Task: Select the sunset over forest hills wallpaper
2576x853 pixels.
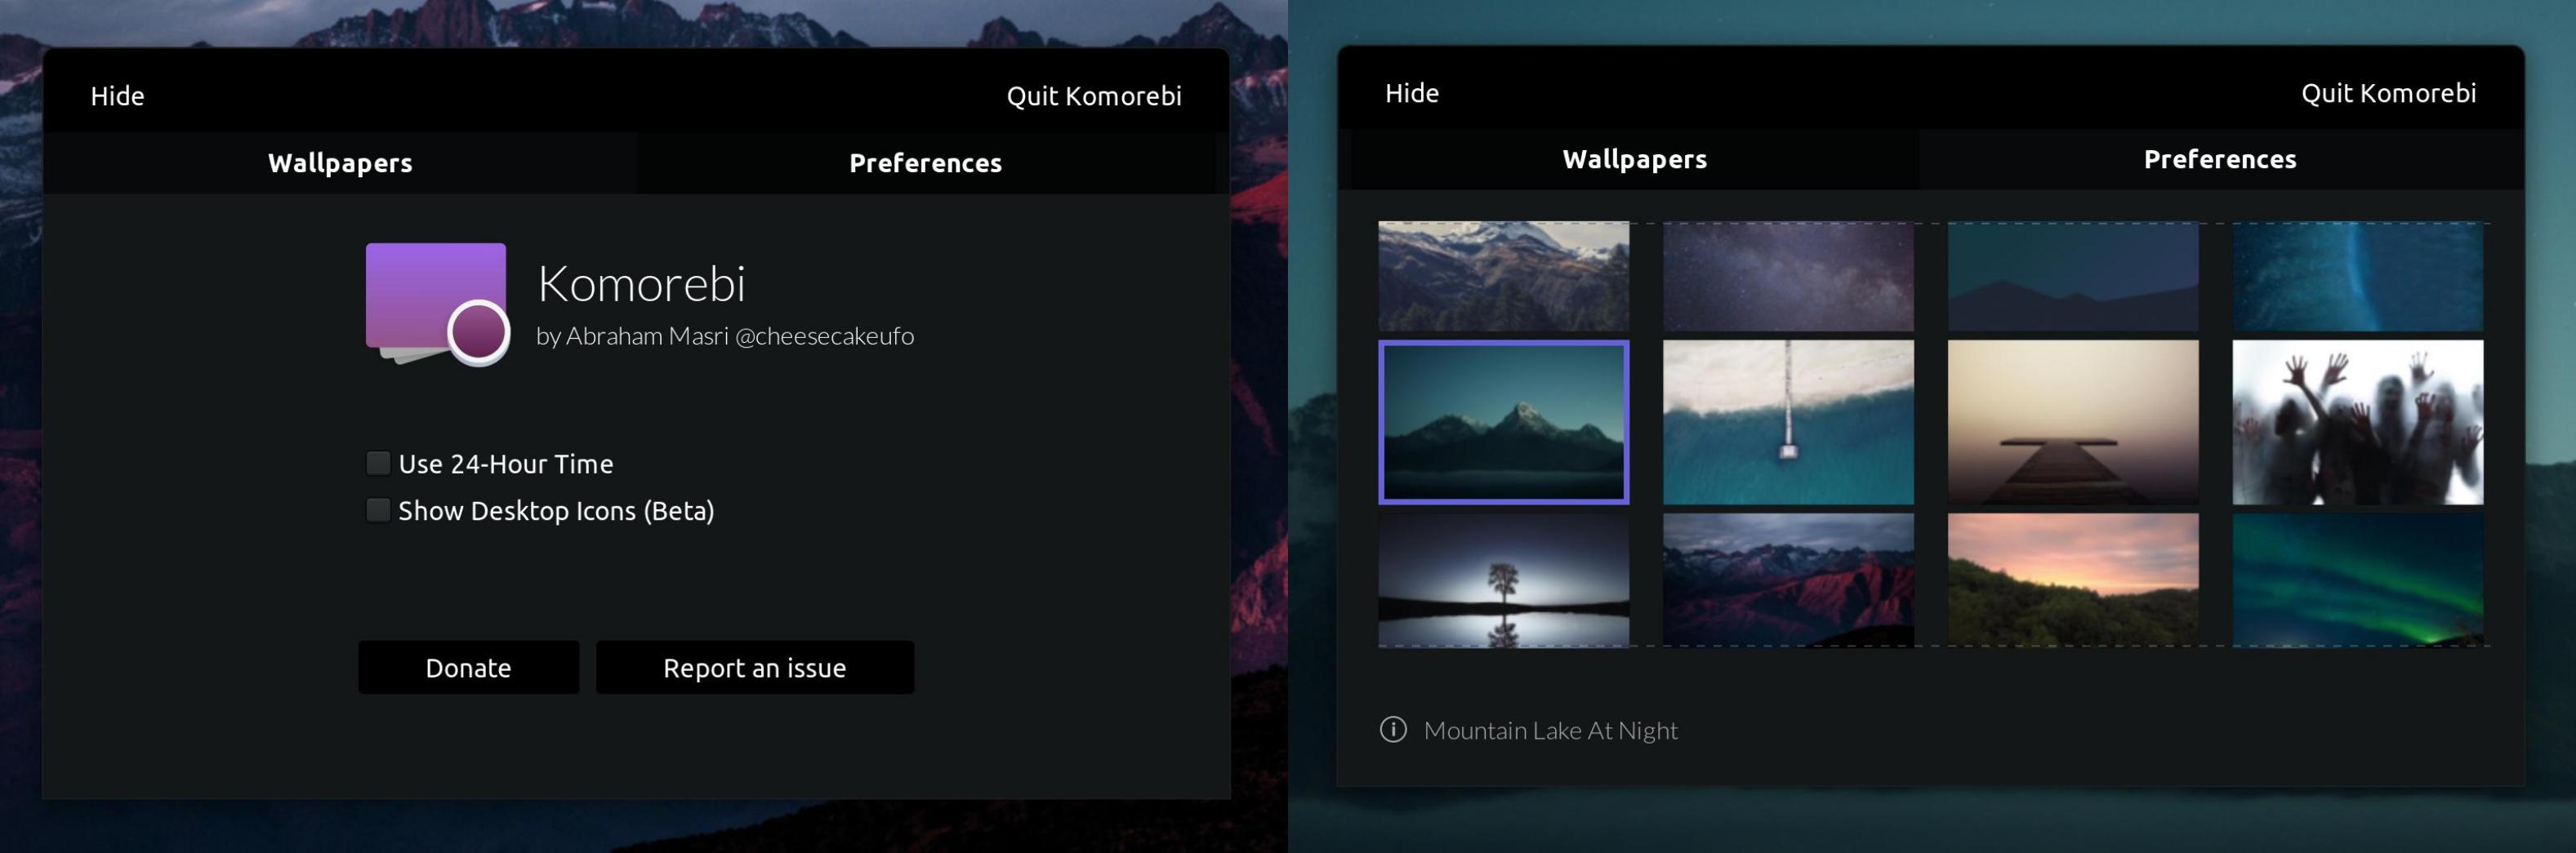Action: (x=2073, y=580)
